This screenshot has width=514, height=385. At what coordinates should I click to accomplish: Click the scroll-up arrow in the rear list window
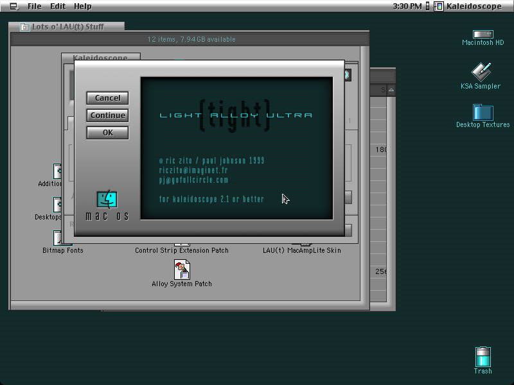391,90
